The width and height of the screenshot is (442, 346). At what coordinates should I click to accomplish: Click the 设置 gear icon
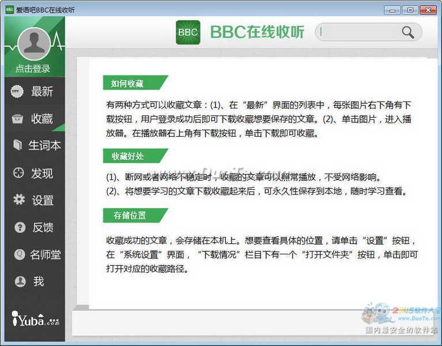tap(19, 200)
